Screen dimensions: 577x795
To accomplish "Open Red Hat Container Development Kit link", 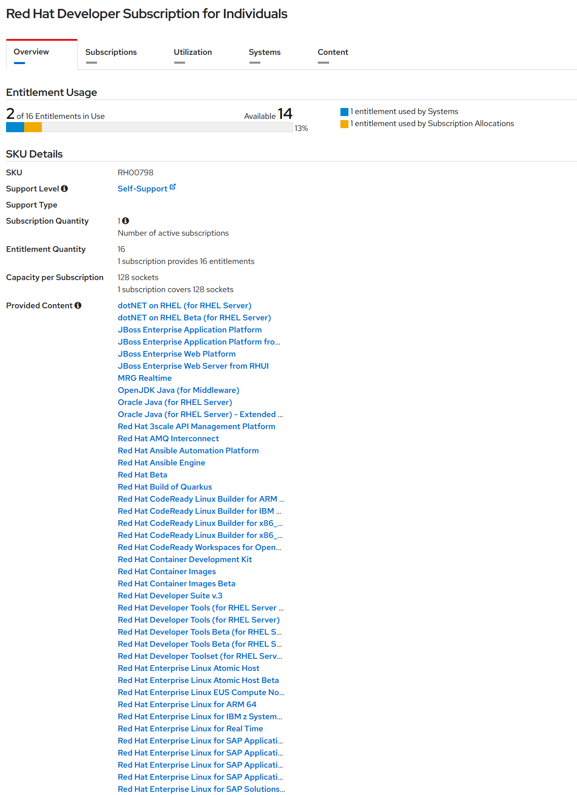I will coord(185,559).
